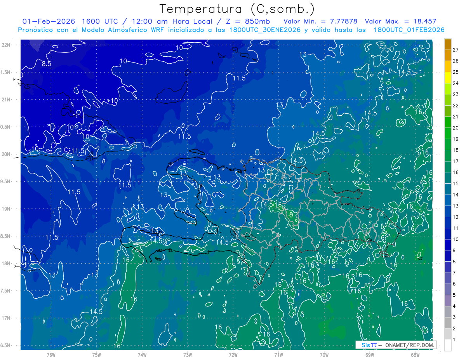The image size is (466, 360).
Task: Click the 74W longitude axis label
Action: (x=142, y=355)
